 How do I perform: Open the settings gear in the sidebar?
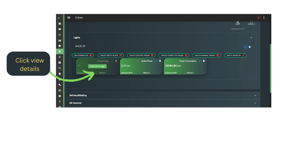(59, 96)
